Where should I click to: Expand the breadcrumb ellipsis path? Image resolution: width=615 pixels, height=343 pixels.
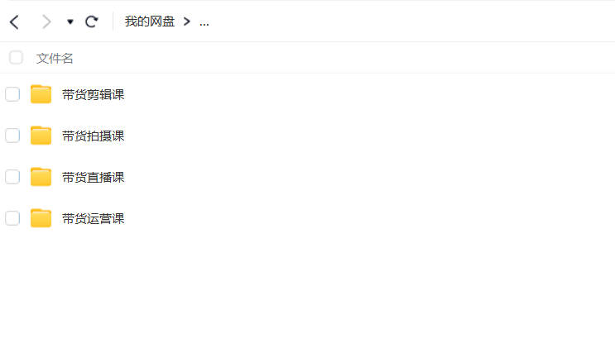coord(204,22)
